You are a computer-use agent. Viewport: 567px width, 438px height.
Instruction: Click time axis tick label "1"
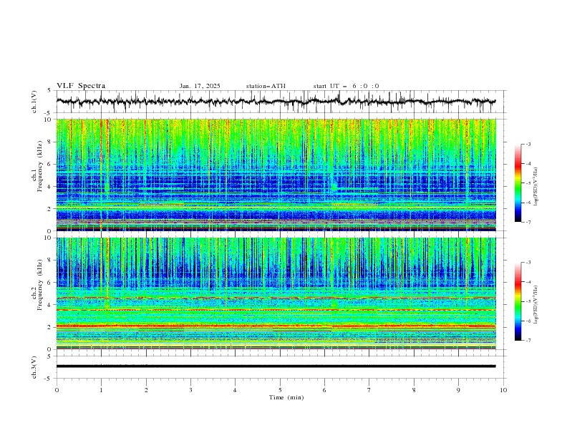click(x=101, y=390)
